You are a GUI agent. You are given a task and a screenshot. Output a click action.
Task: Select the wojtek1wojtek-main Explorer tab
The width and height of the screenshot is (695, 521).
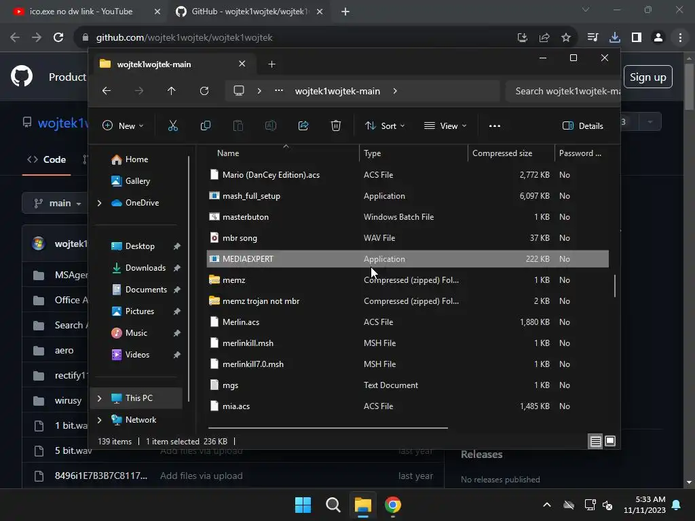173,64
